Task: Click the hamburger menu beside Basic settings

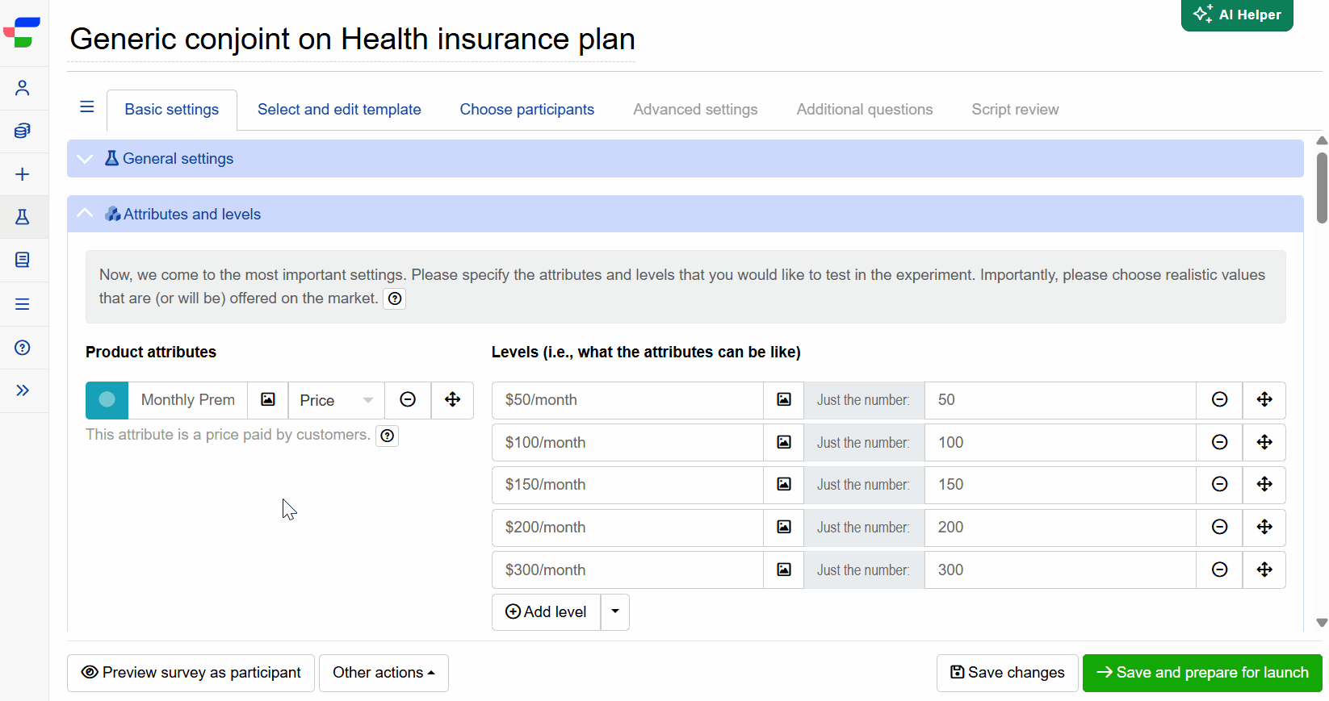Action: tap(87, 106)
